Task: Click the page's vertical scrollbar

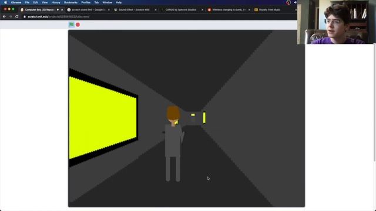Action: (x=375, y=103)
